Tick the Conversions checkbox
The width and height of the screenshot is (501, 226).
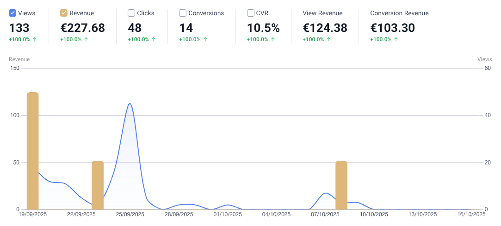pos(183,13)
